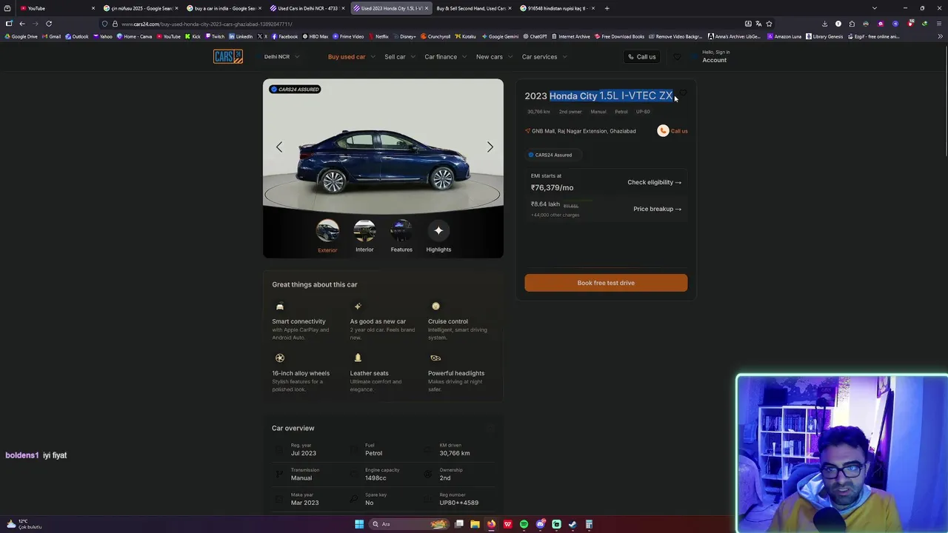Open the Internet Archive bookmark

point(570,36)
